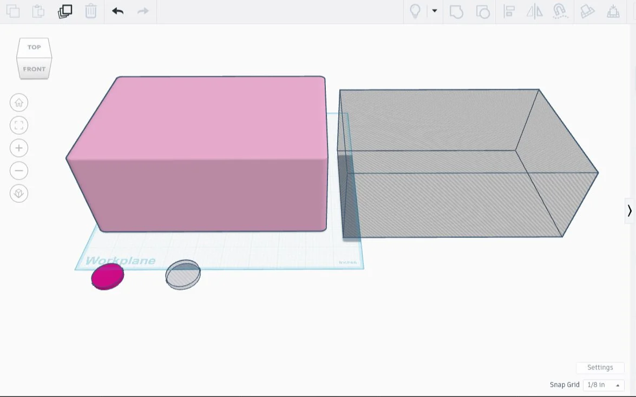Viewport: 636px width, 397px height.
Task: Expand the shapes panel with side chevron
Action: 630,210
